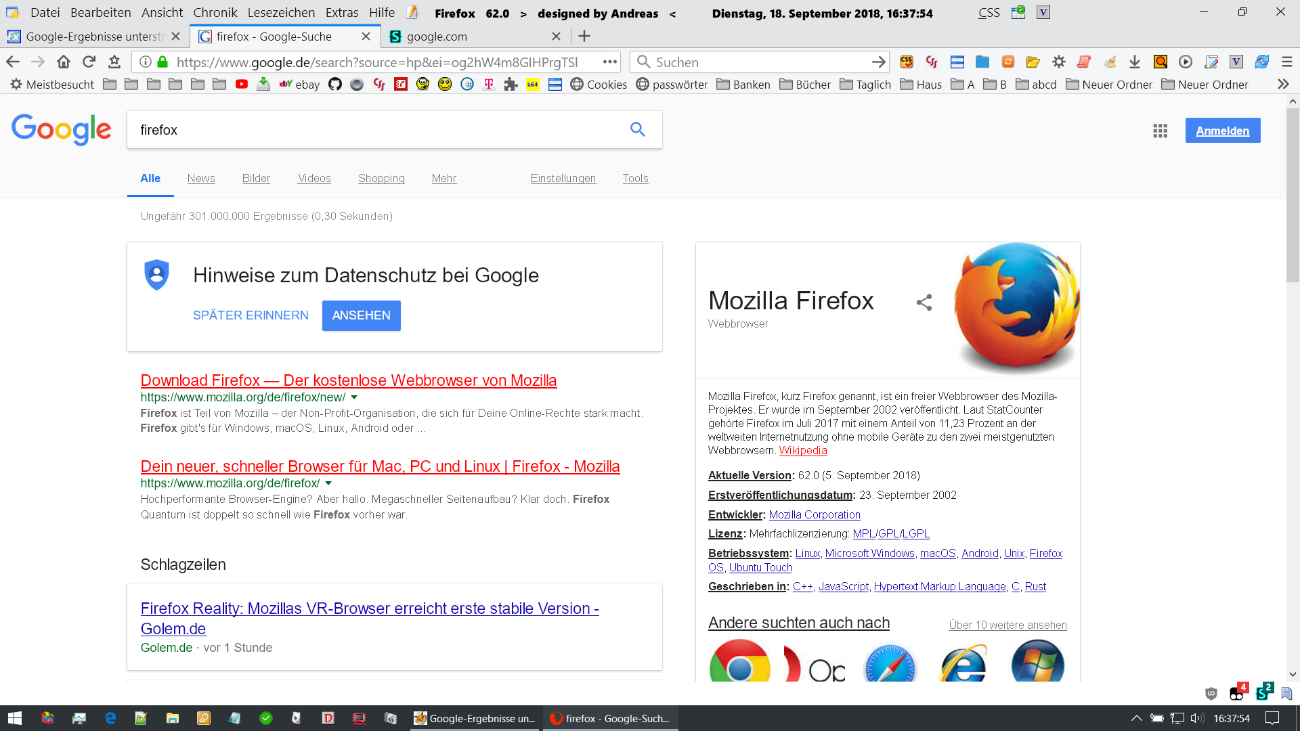Show site information for google.de
This screenshot has width=1300, height=731.
145,62
